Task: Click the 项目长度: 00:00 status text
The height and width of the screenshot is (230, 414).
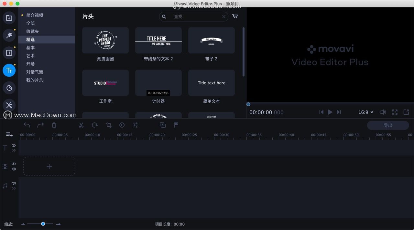Action: [x=170, y=224]
